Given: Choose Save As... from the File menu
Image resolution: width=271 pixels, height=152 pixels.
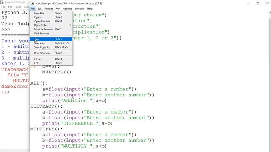Looking at the screenshot, I should pos(51,43).
